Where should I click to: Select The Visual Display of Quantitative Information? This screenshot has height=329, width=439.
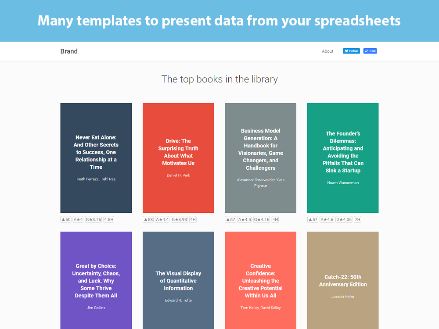[178, 280]
